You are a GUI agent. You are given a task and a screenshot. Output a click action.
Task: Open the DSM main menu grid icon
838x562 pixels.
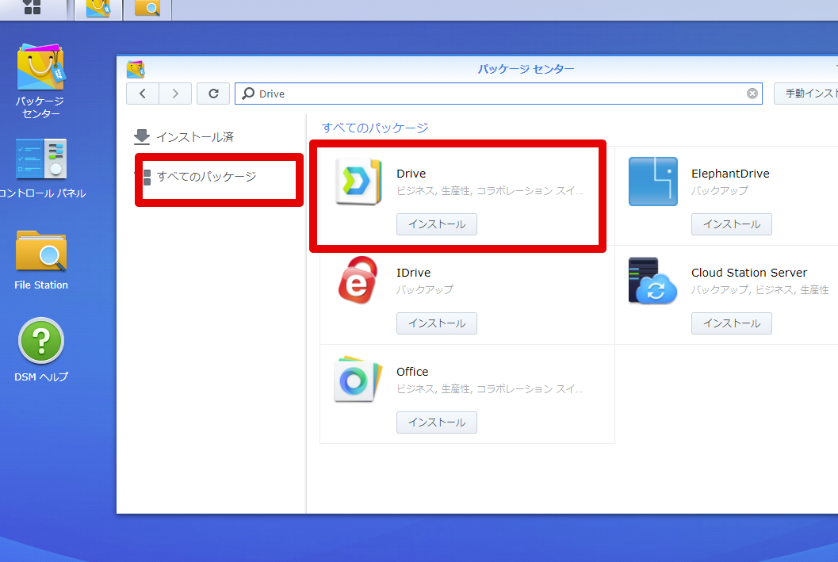click(x=32, y=7)
